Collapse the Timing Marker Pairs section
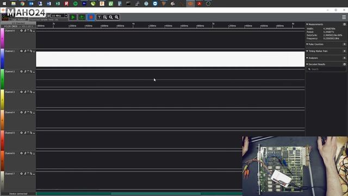This screenshot has width=348, height=196. coord(307,51)
